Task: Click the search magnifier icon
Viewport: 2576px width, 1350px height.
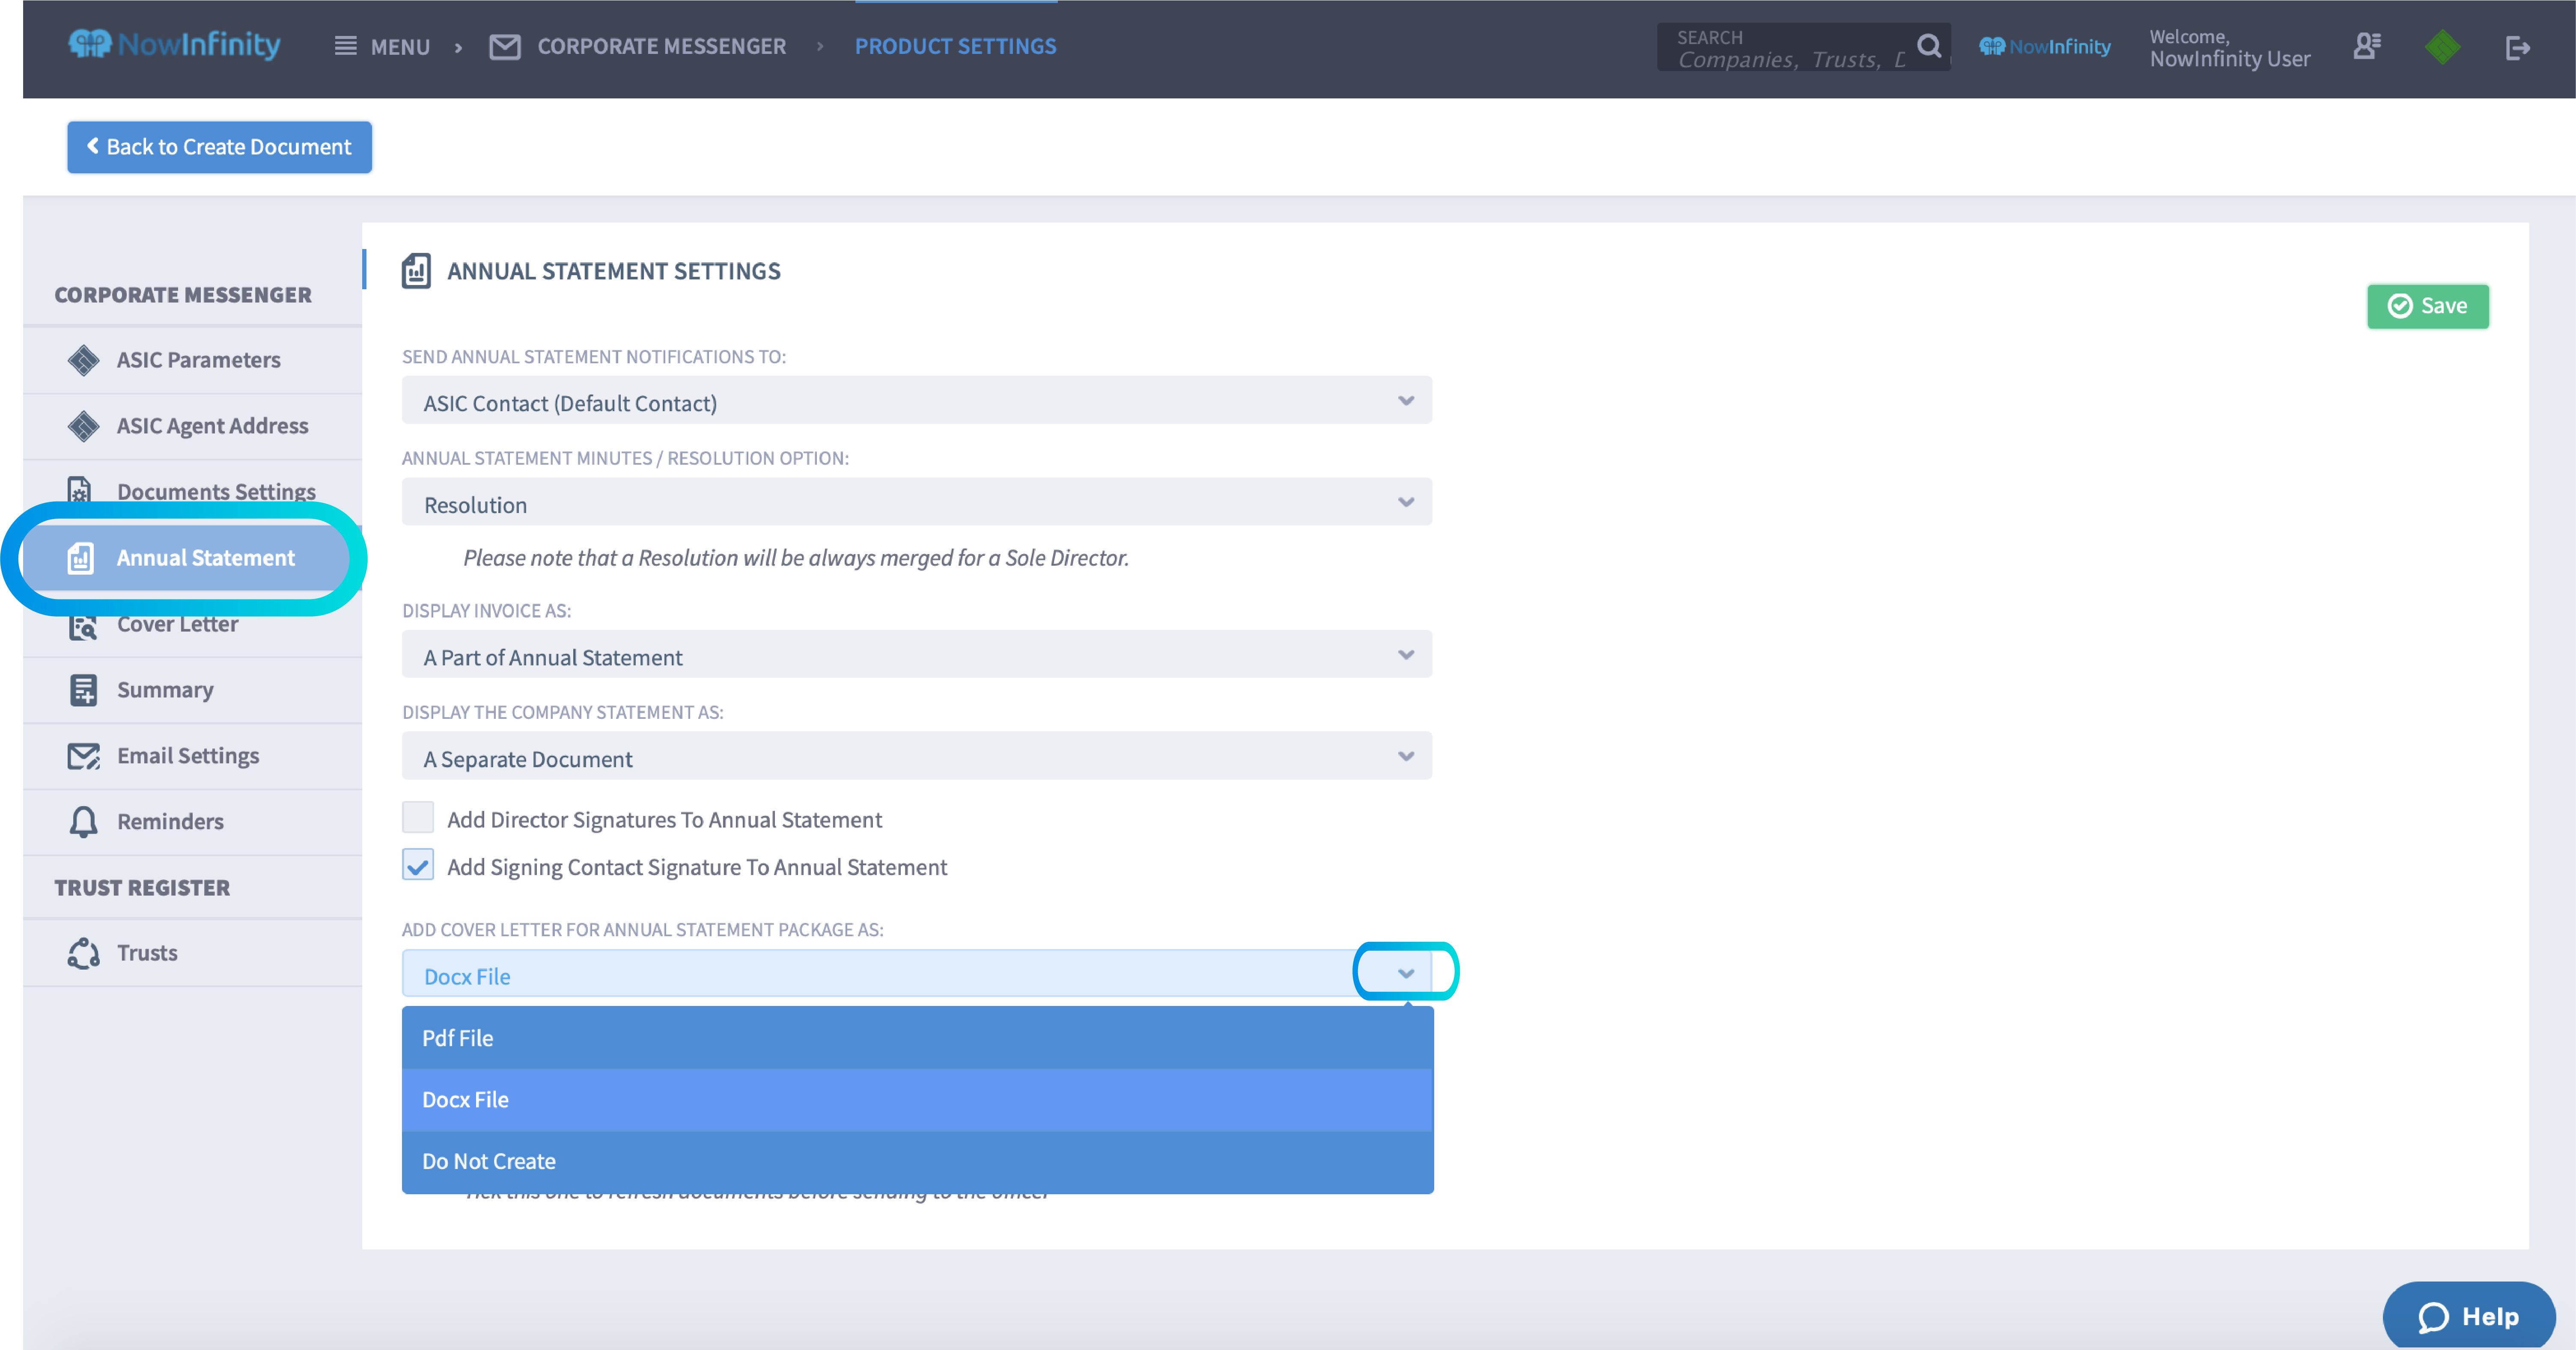Action: tap(1929, 46)
